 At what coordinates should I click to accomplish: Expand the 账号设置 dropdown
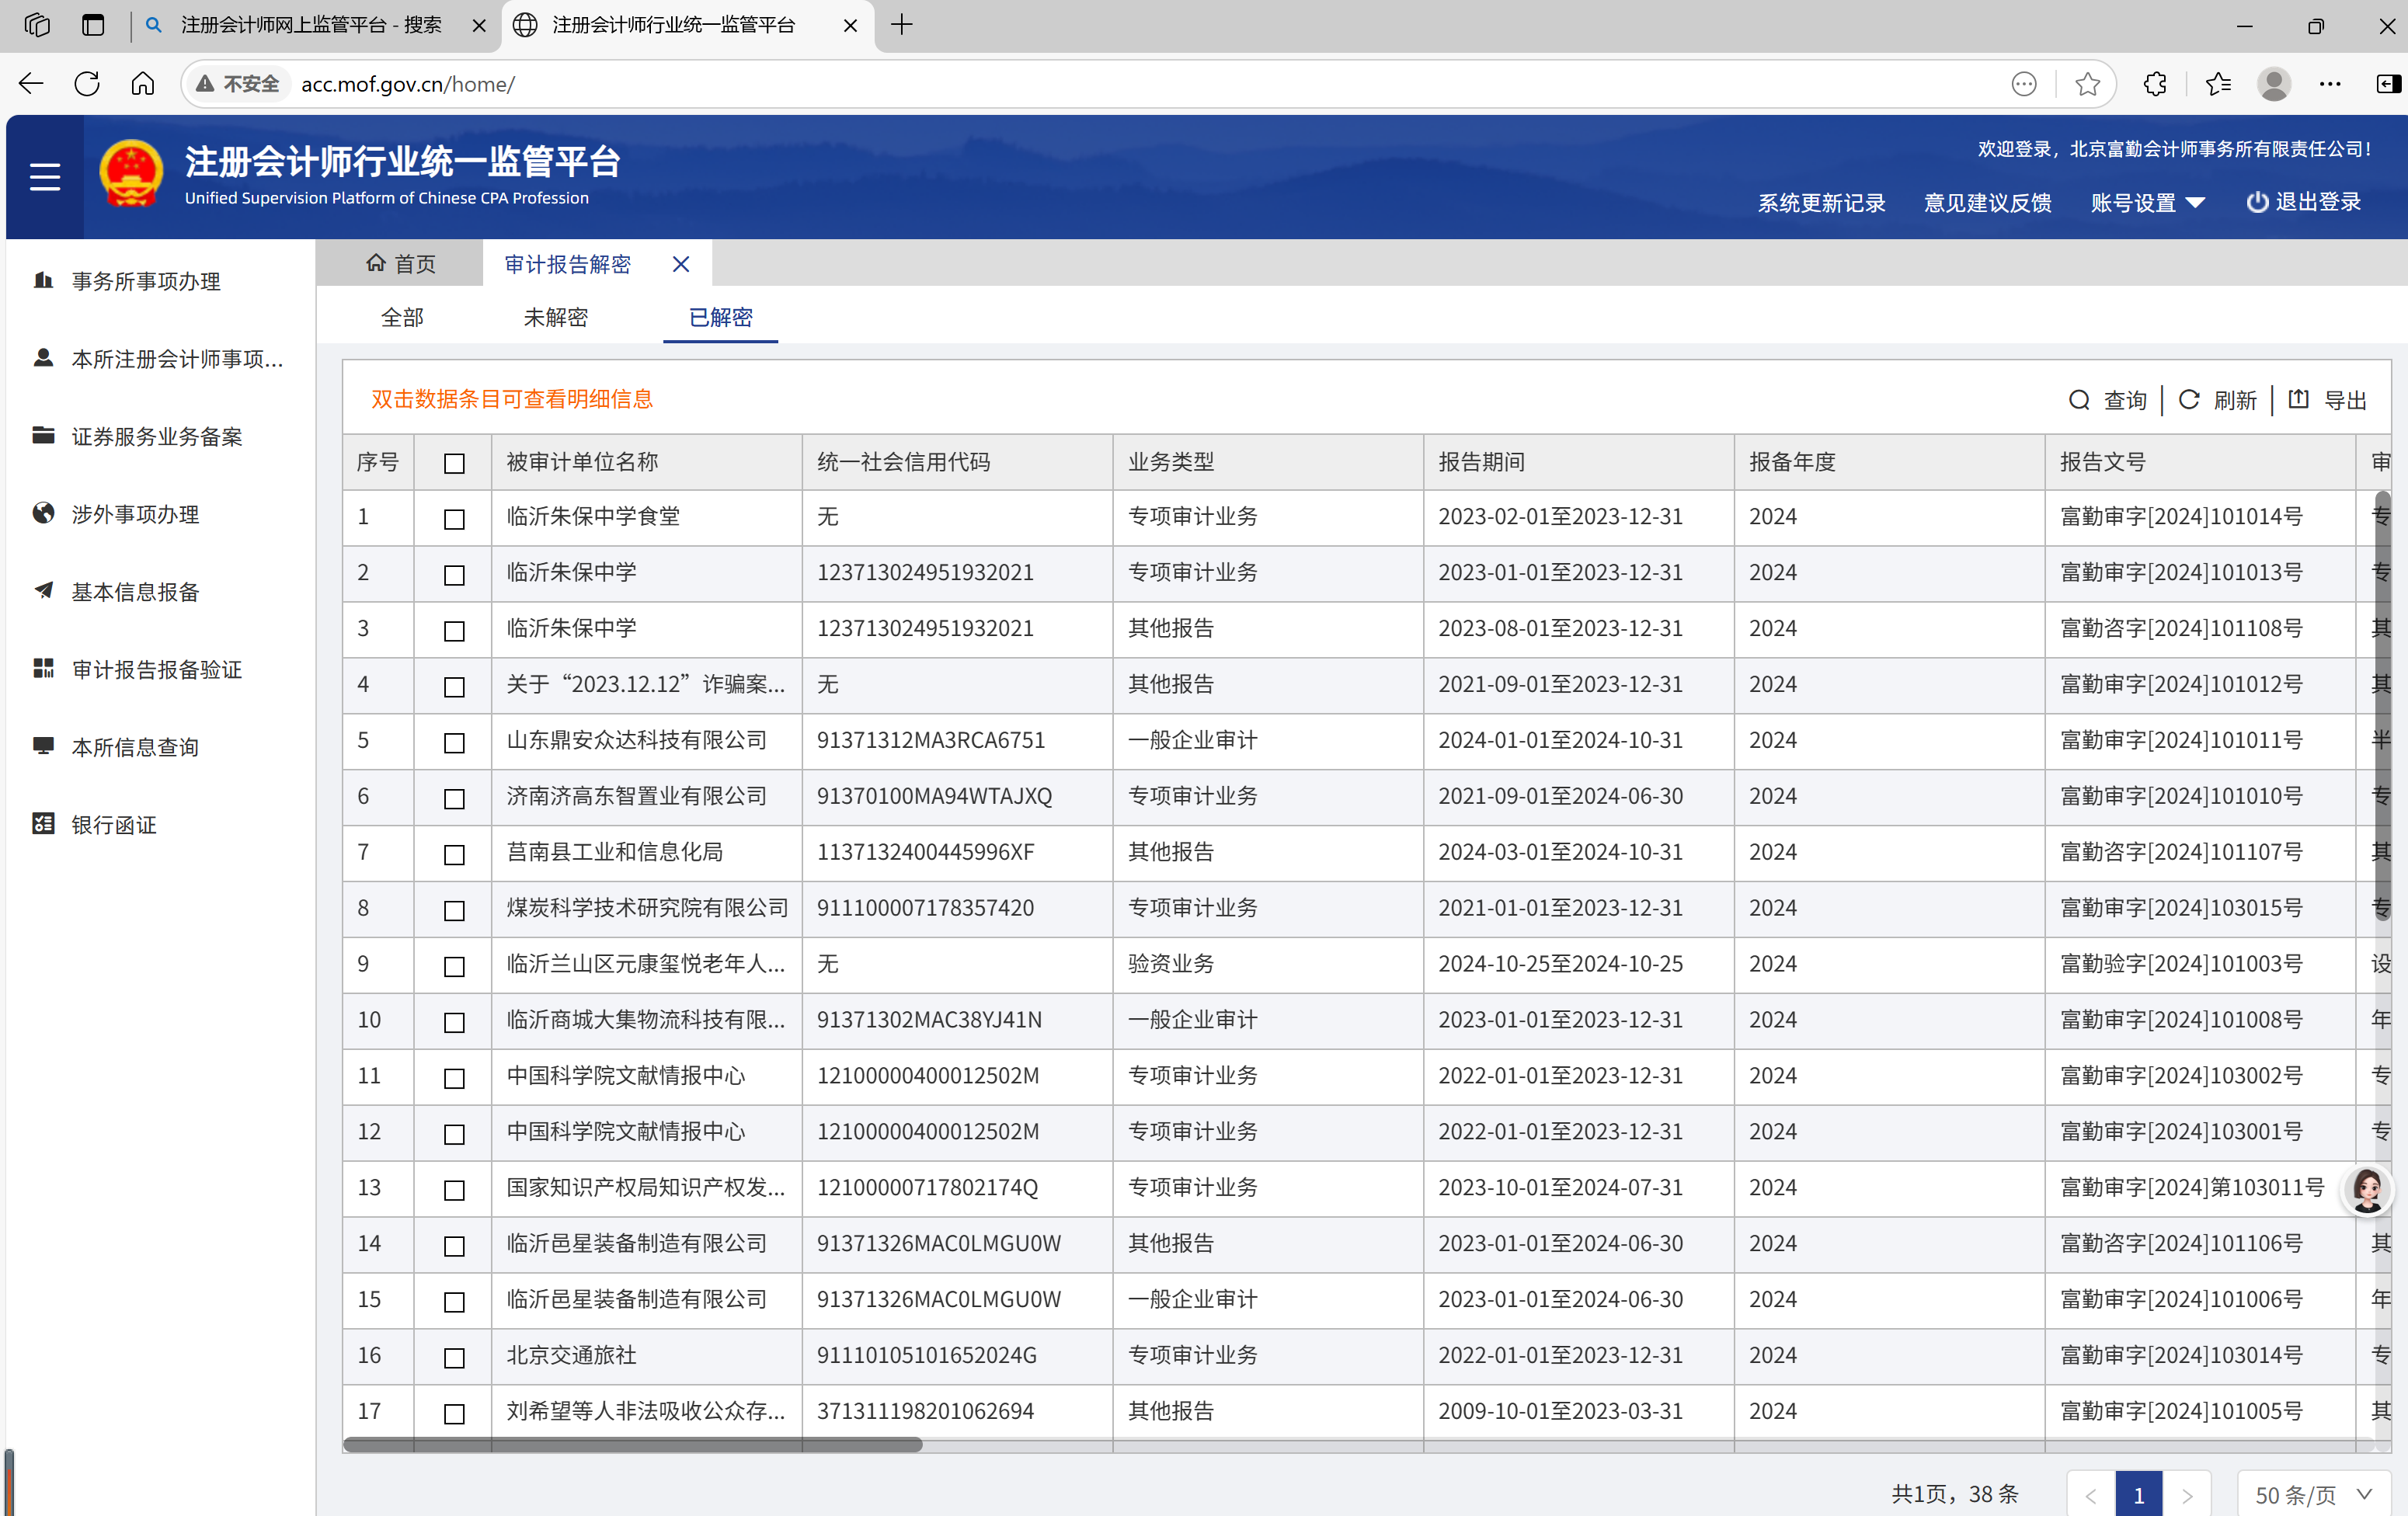pos(2147,203)
